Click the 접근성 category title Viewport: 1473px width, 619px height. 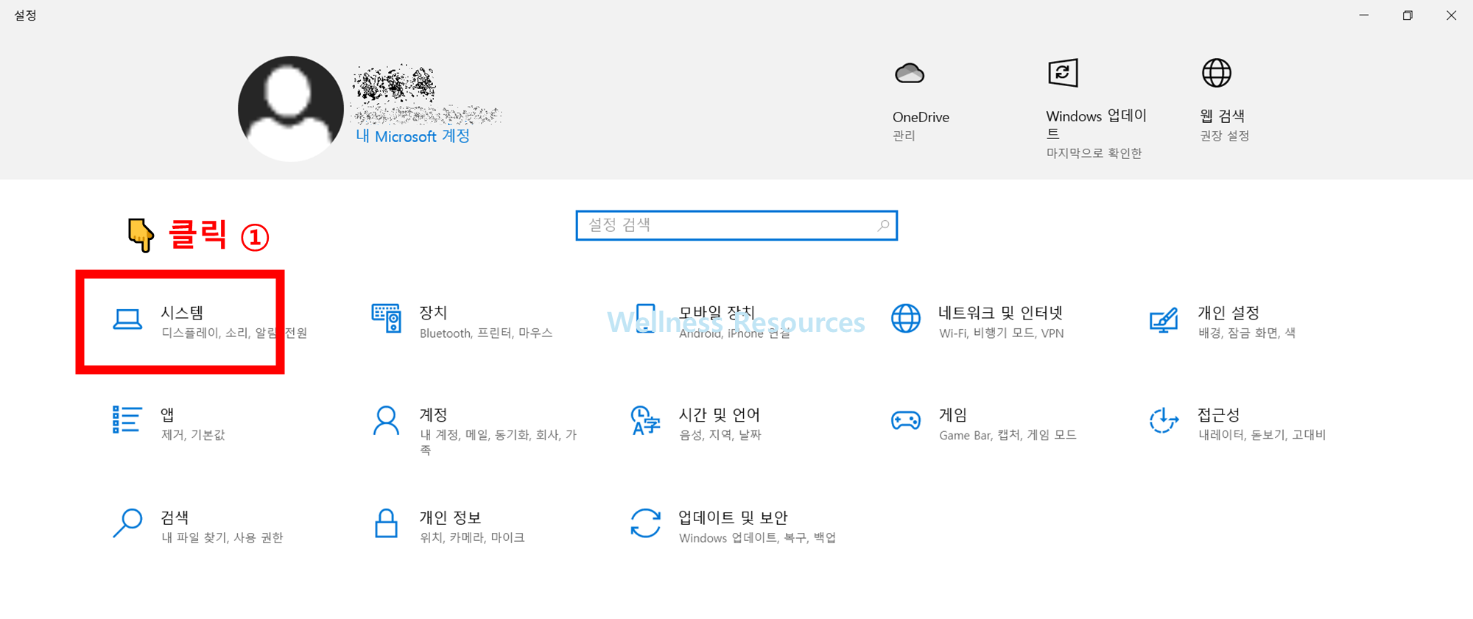pyautogui.click(x=1219, y=414)
